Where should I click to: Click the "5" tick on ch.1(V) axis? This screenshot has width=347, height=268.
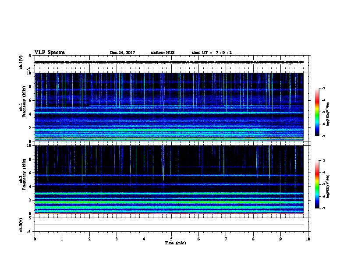pyautogui.click(x=30, y=56)
